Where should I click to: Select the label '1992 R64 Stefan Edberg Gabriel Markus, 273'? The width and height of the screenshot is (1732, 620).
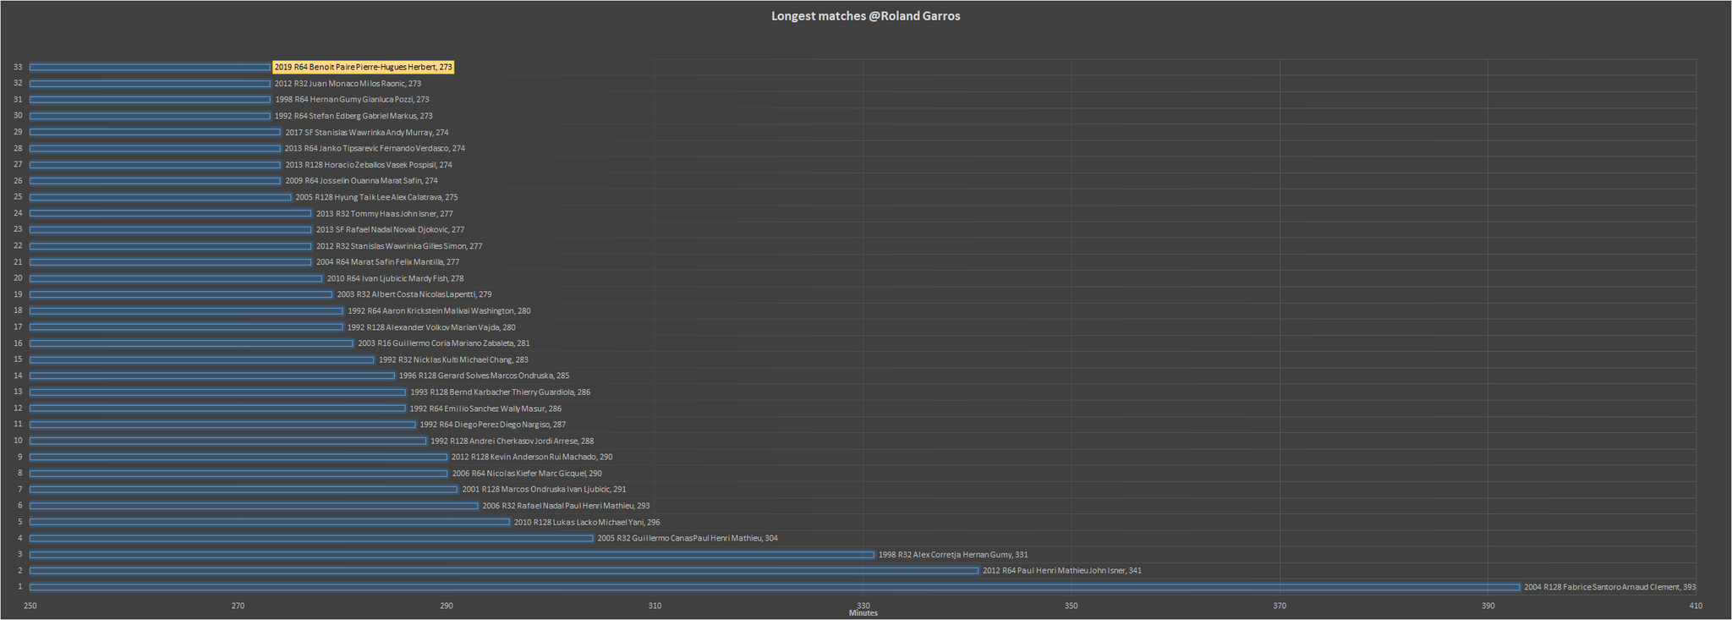point(354,116)
